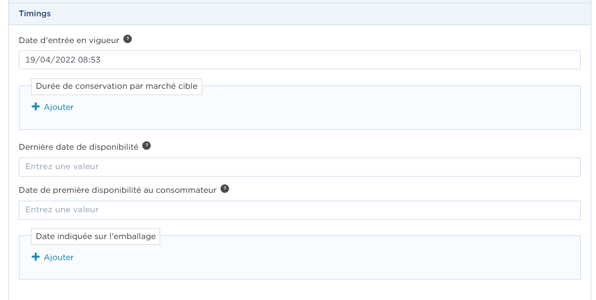Select the Date de première disponibilité input box
Image resolution: width=596 pixels, height=300 pixels.
tap(299, 210)
